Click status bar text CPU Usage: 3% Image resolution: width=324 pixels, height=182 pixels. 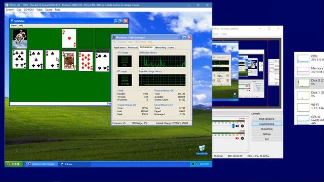(x=139, y=123)
